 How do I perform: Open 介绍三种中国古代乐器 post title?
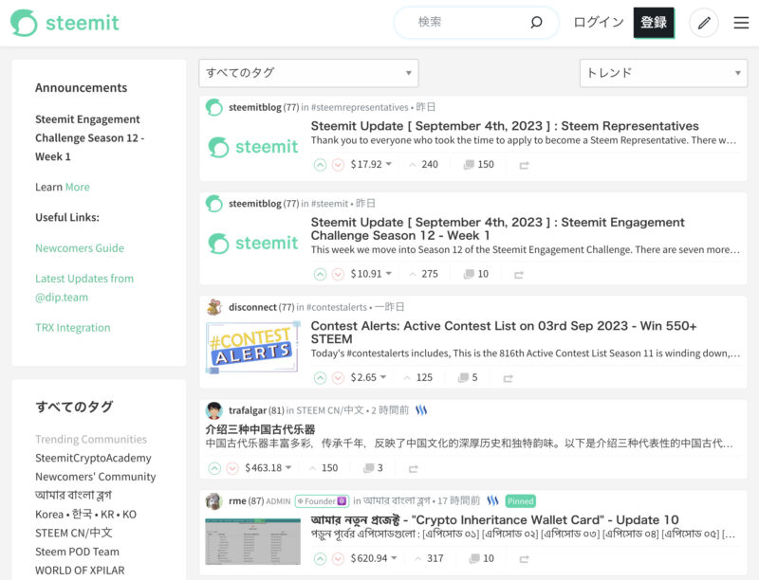pyautogui.click(x=260, y=429)
